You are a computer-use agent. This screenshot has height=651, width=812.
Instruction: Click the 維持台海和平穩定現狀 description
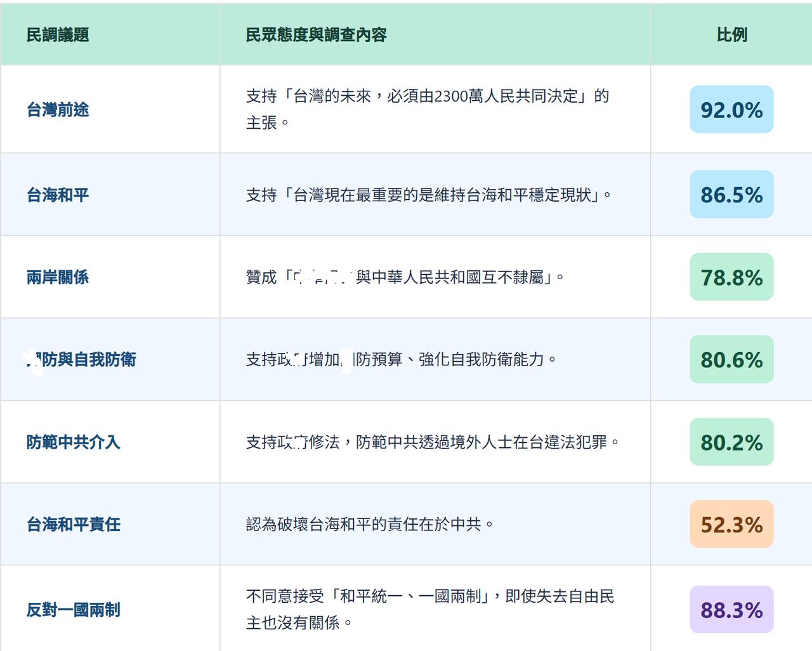click(x=429, y=195)
